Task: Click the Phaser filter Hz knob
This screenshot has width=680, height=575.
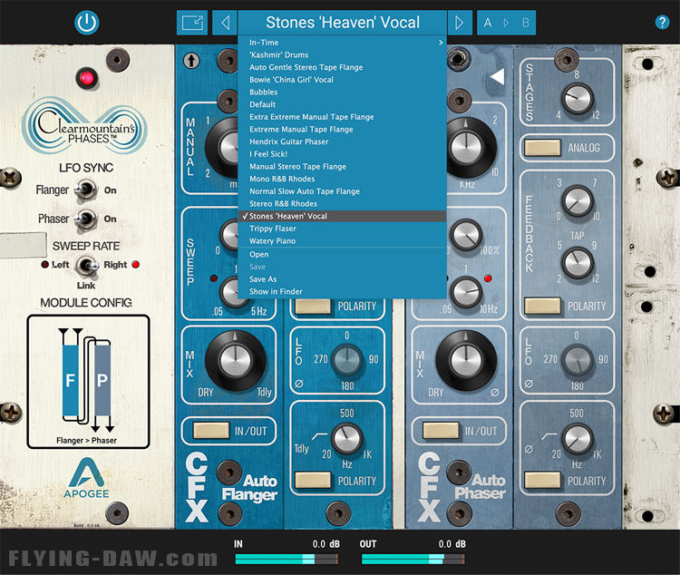Action: pyautogui.click(x=578, y=439)
